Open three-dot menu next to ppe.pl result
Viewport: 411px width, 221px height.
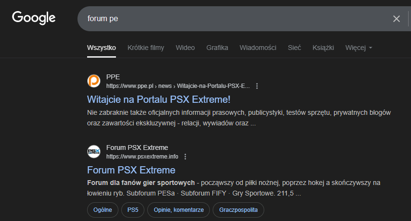click(257, 86)
